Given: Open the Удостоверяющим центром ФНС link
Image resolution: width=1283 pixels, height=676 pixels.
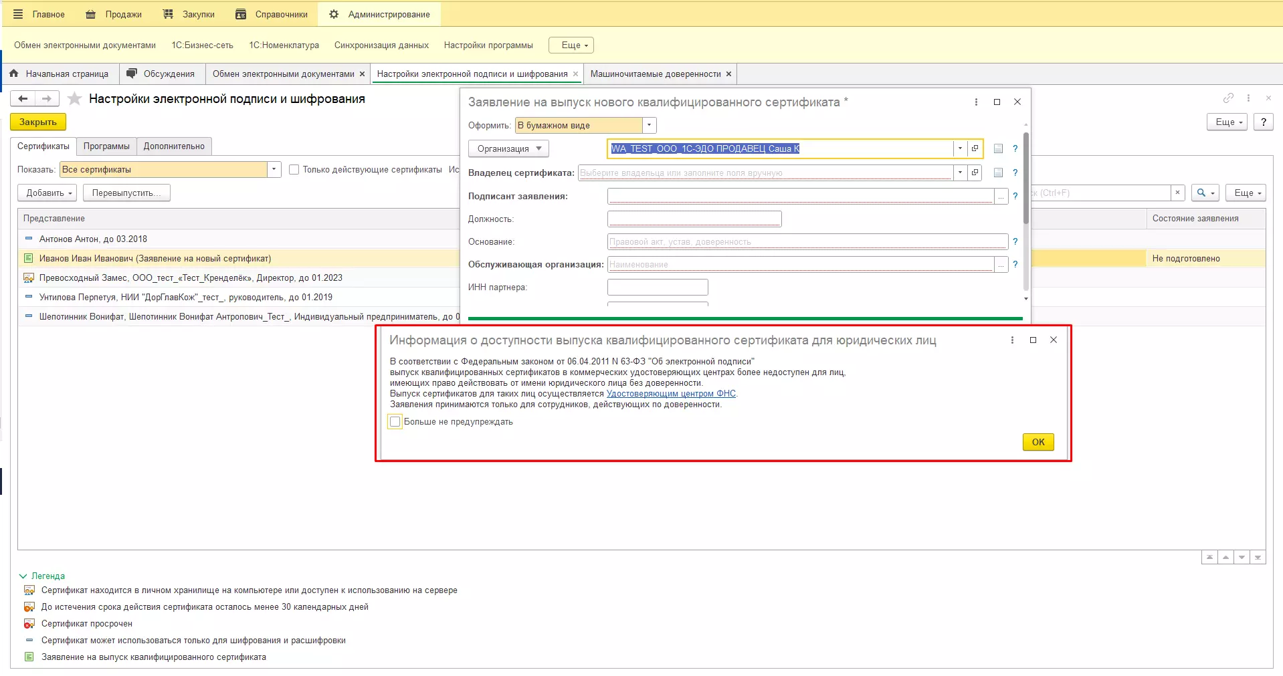Looking at the screenshot, I should click(670, 394).
